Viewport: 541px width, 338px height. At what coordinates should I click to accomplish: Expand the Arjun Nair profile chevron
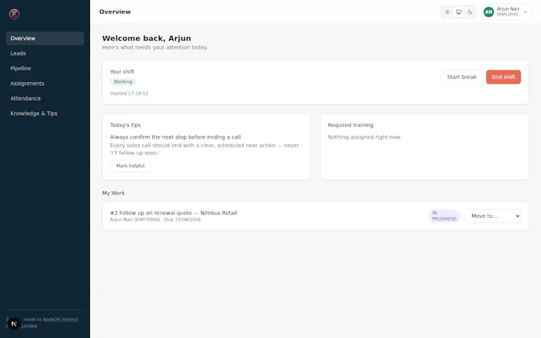click(525, 12)
